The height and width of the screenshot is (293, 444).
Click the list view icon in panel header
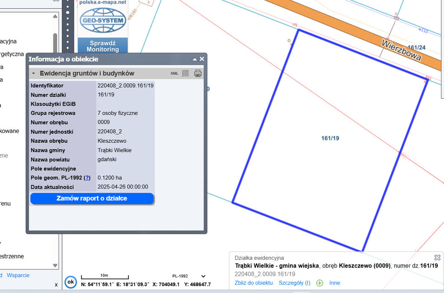pyautogui.click(x=186, y=74)
